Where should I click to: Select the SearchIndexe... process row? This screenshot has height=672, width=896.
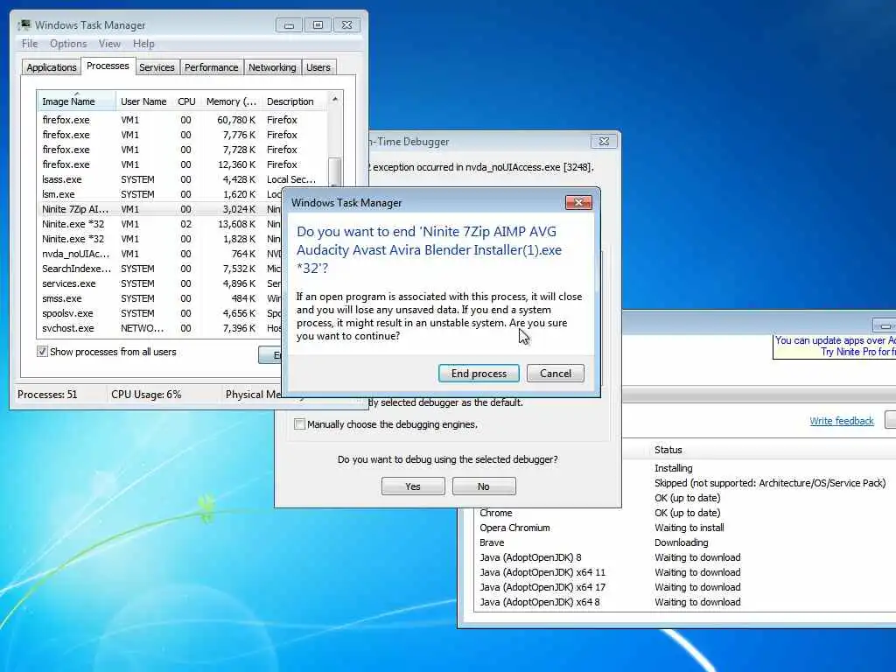click(x=160, y=269)
